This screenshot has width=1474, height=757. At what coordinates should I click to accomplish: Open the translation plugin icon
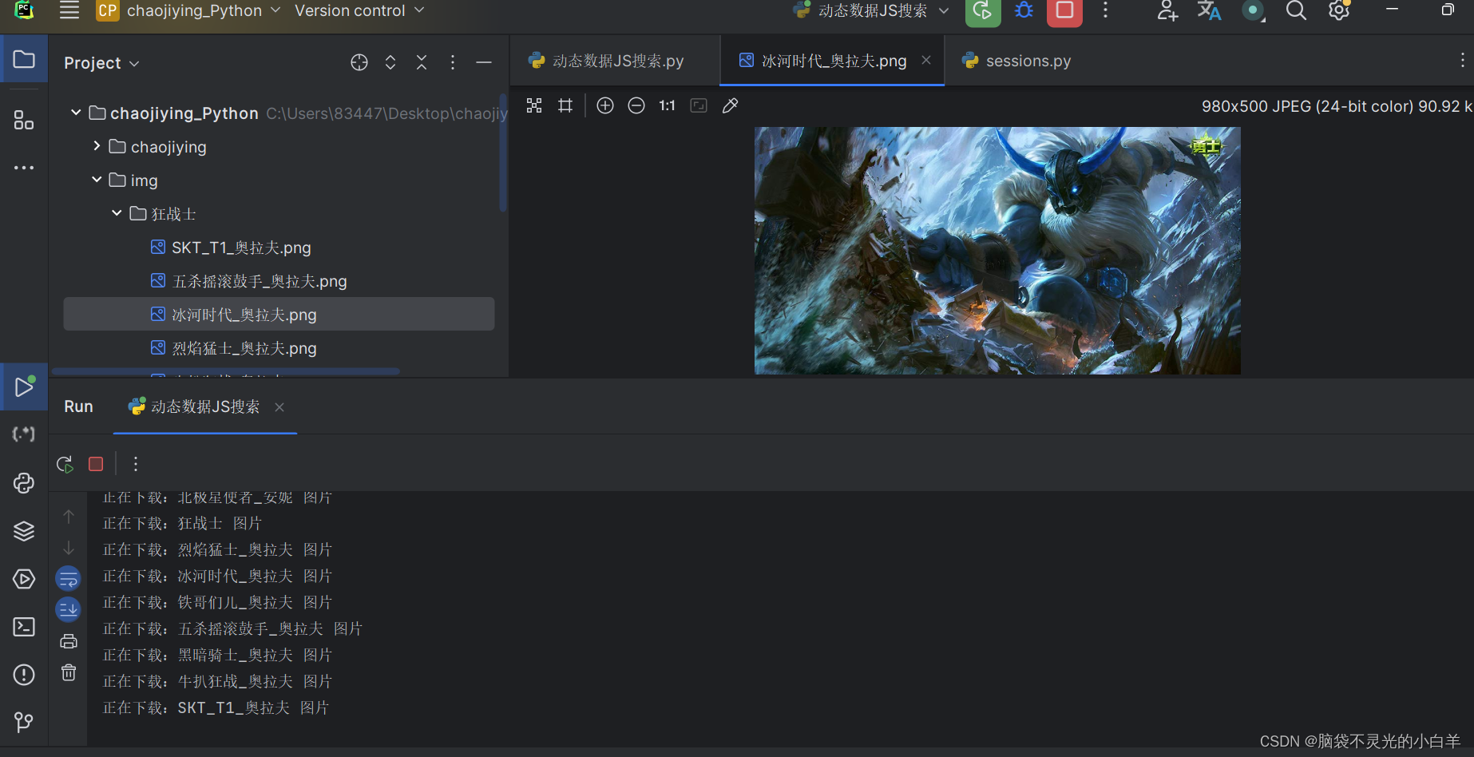pos(1209,10)
